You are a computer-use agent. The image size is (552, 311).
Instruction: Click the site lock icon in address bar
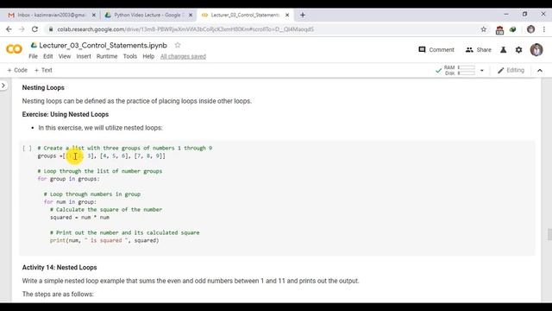coord(51,29)
